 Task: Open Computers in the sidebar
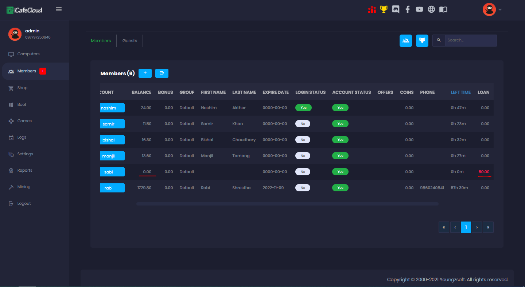point(28,54)
